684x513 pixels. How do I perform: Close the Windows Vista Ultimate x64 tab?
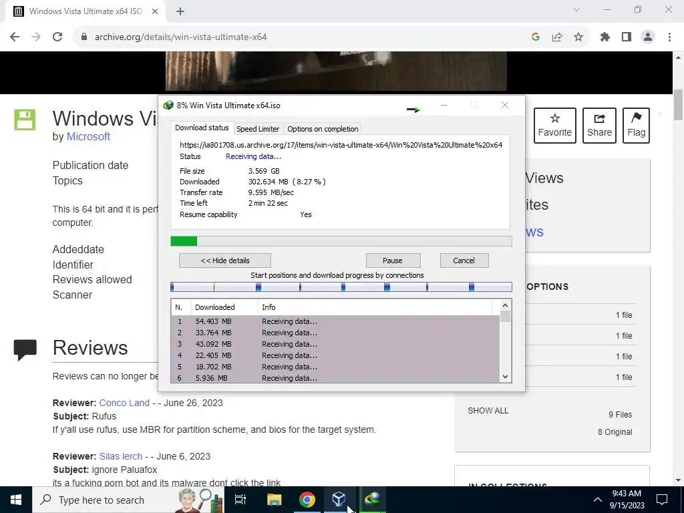coord(155,11)
